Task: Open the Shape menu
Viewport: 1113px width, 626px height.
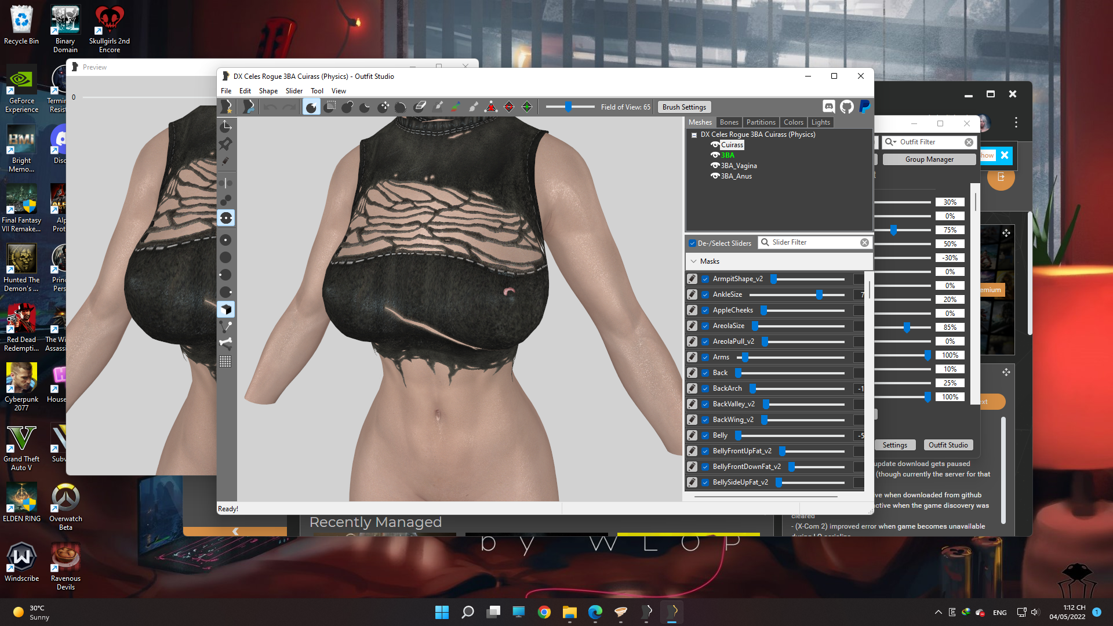Action: click(268, 91)
